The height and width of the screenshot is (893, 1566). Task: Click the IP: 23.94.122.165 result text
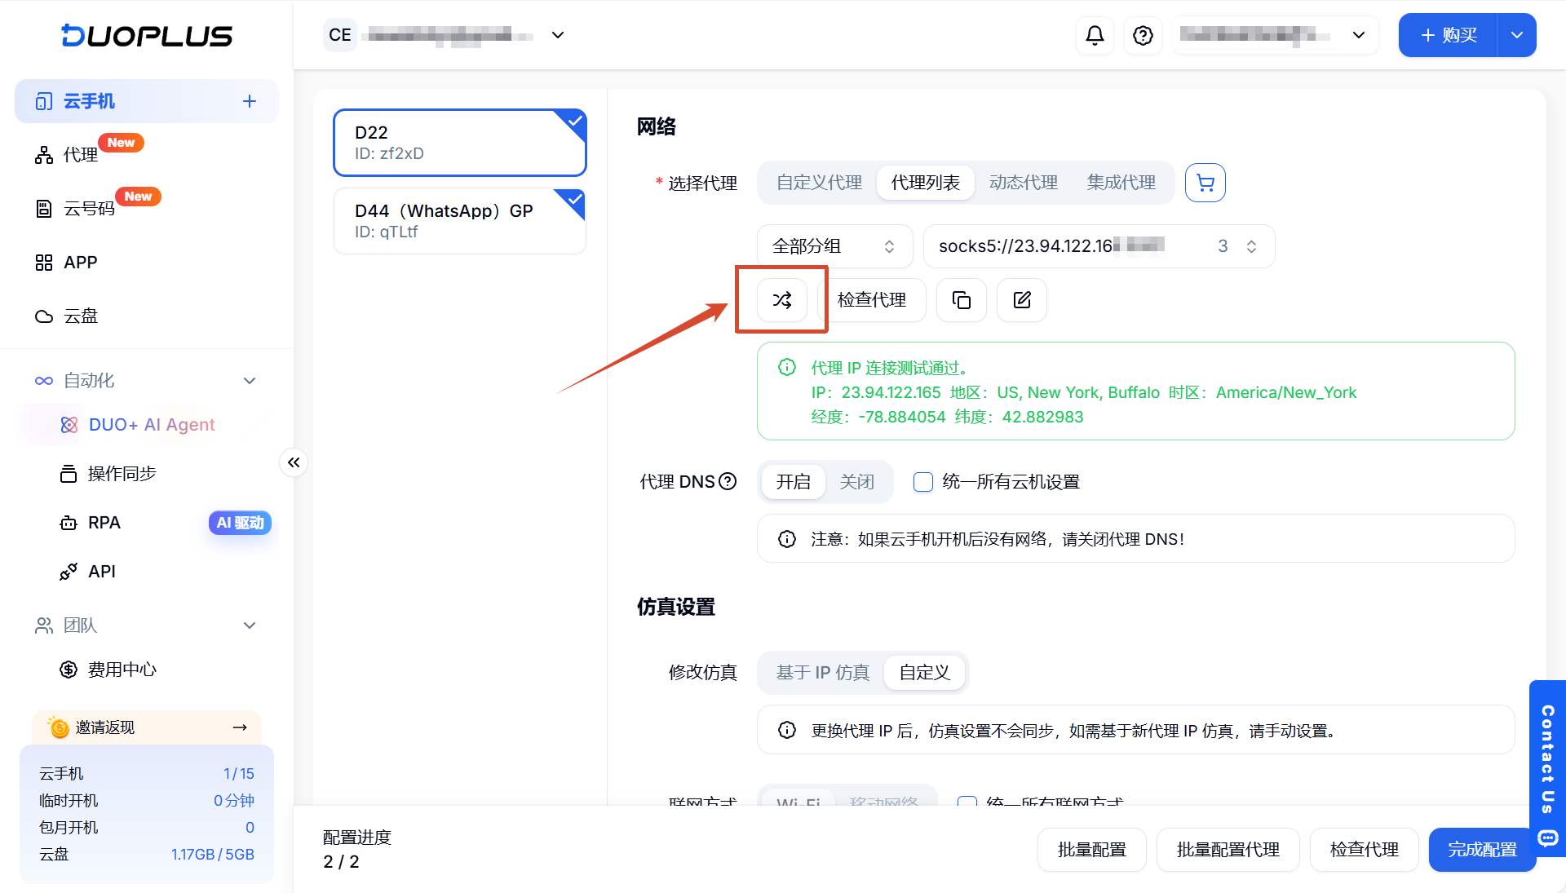tap(876, 392)
